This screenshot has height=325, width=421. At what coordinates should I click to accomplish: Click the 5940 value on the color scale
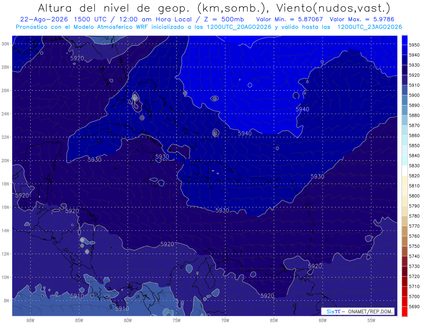(414, 55)
